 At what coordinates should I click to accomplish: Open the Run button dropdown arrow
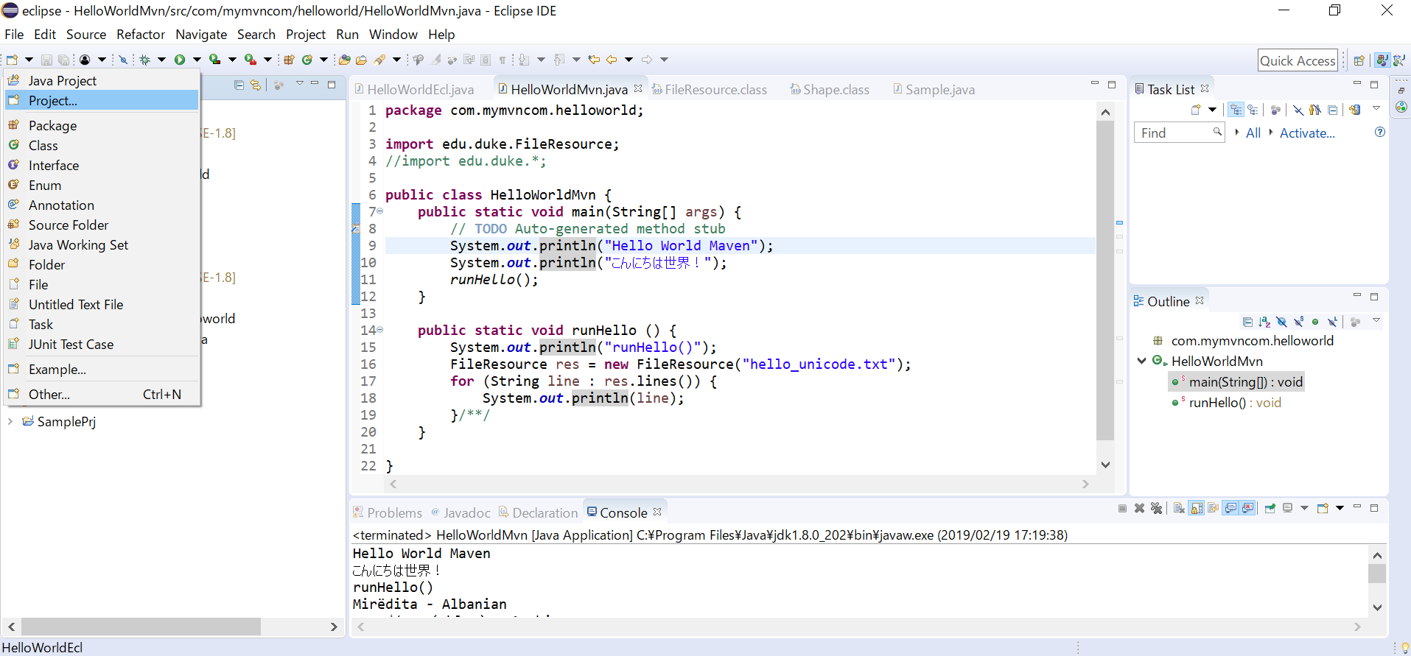click(x=197, y=60)
